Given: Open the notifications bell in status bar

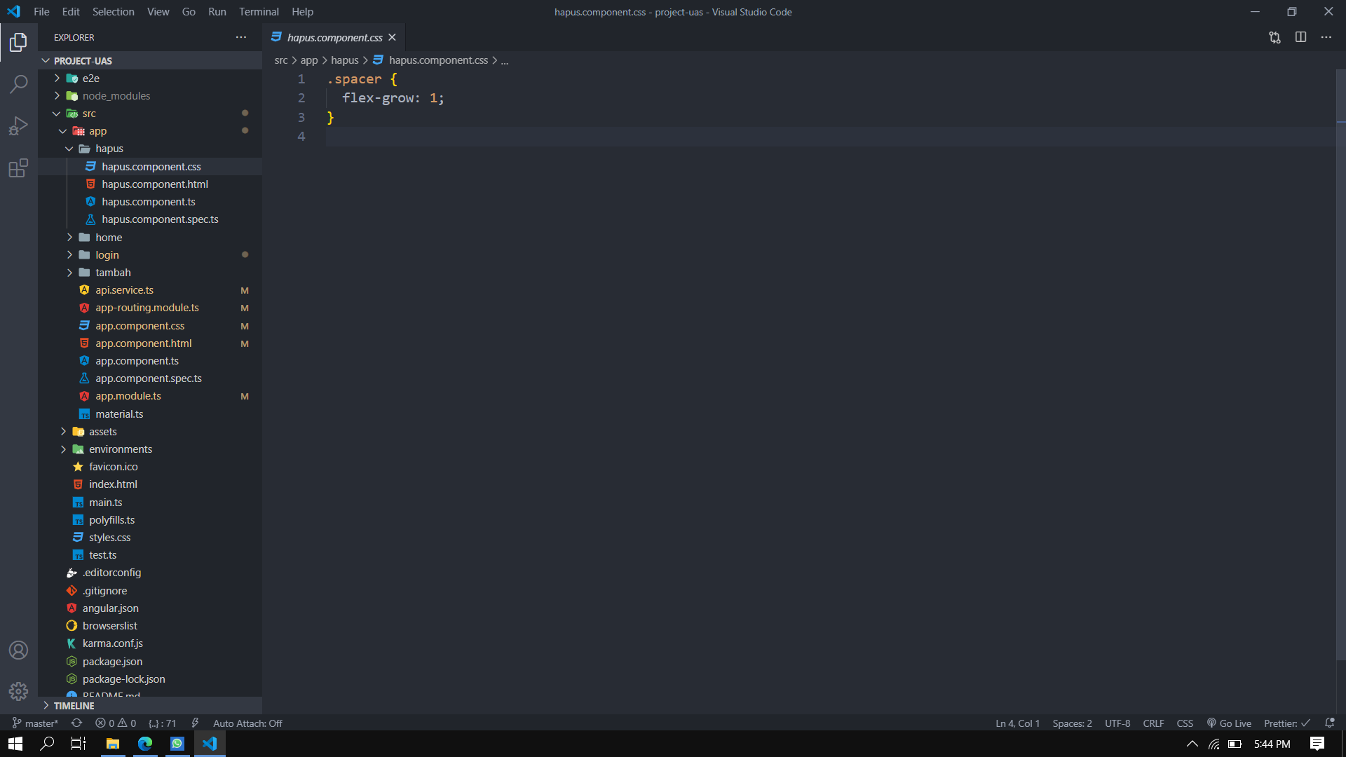Looking at the screenshot, I should tap(1329, 723).
